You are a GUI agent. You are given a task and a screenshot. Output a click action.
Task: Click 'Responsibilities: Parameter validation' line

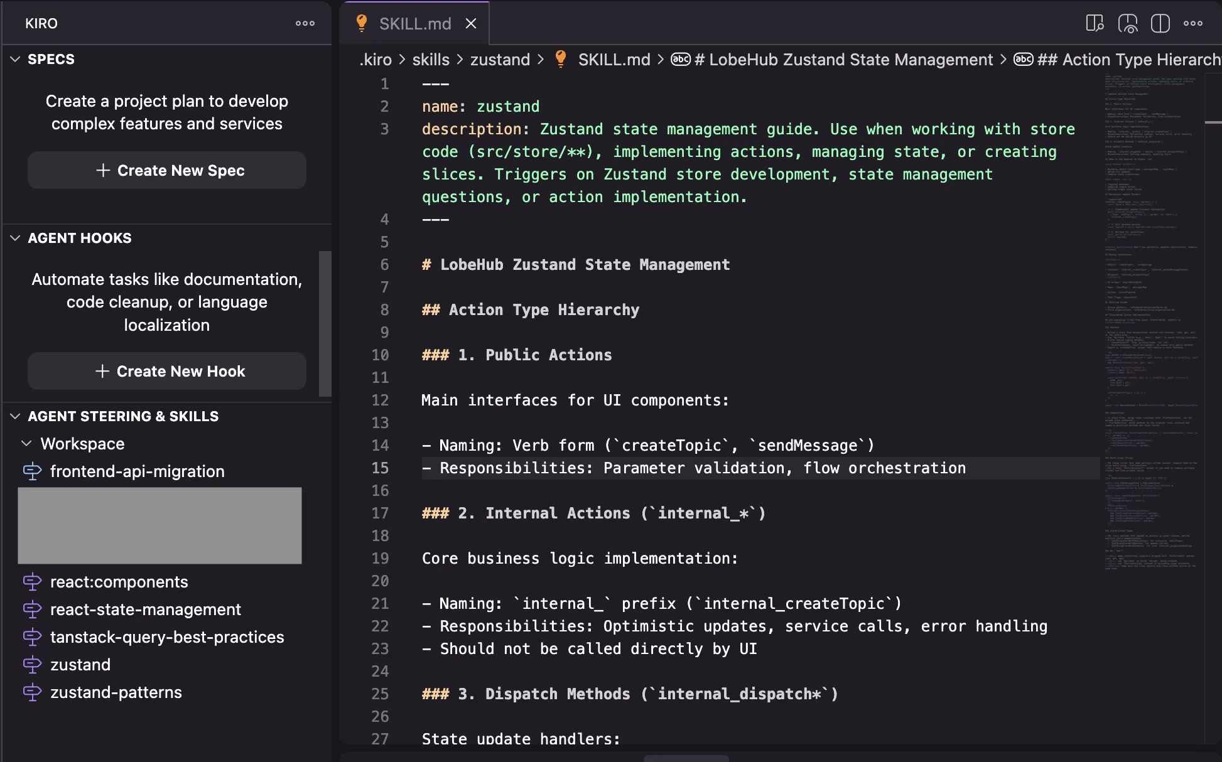pyautogui.click(x=694, y=468)
